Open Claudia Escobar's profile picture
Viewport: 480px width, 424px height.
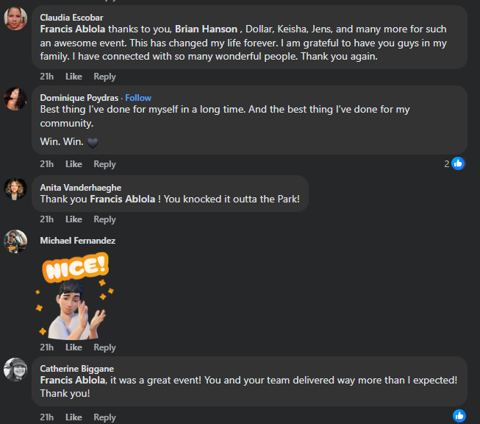click(16, 18)
